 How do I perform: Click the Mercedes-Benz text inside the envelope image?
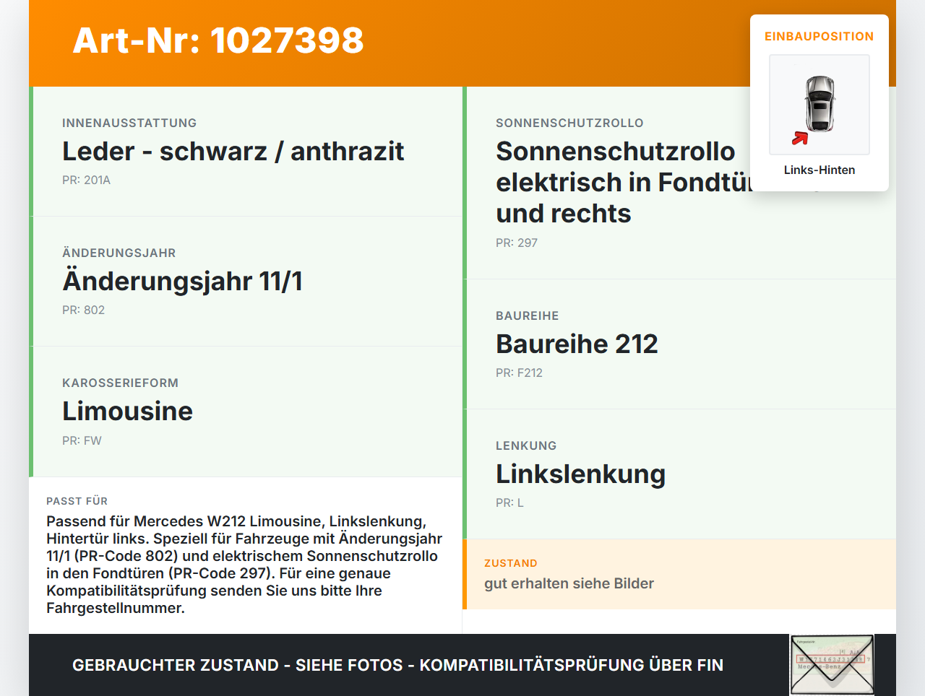click(819, 666)
